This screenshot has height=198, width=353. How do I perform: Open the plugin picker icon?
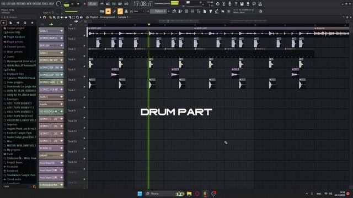211,11
